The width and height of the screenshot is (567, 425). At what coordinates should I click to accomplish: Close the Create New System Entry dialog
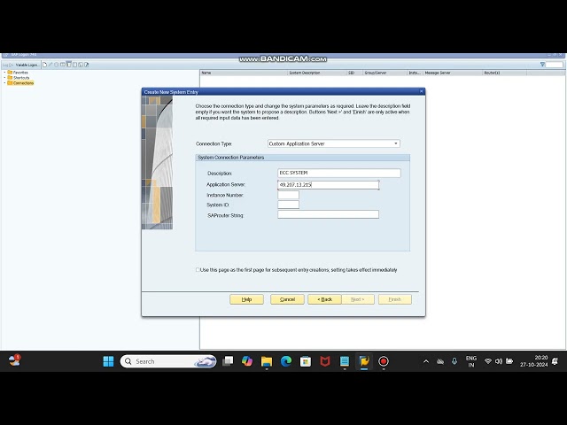[421, 91]
